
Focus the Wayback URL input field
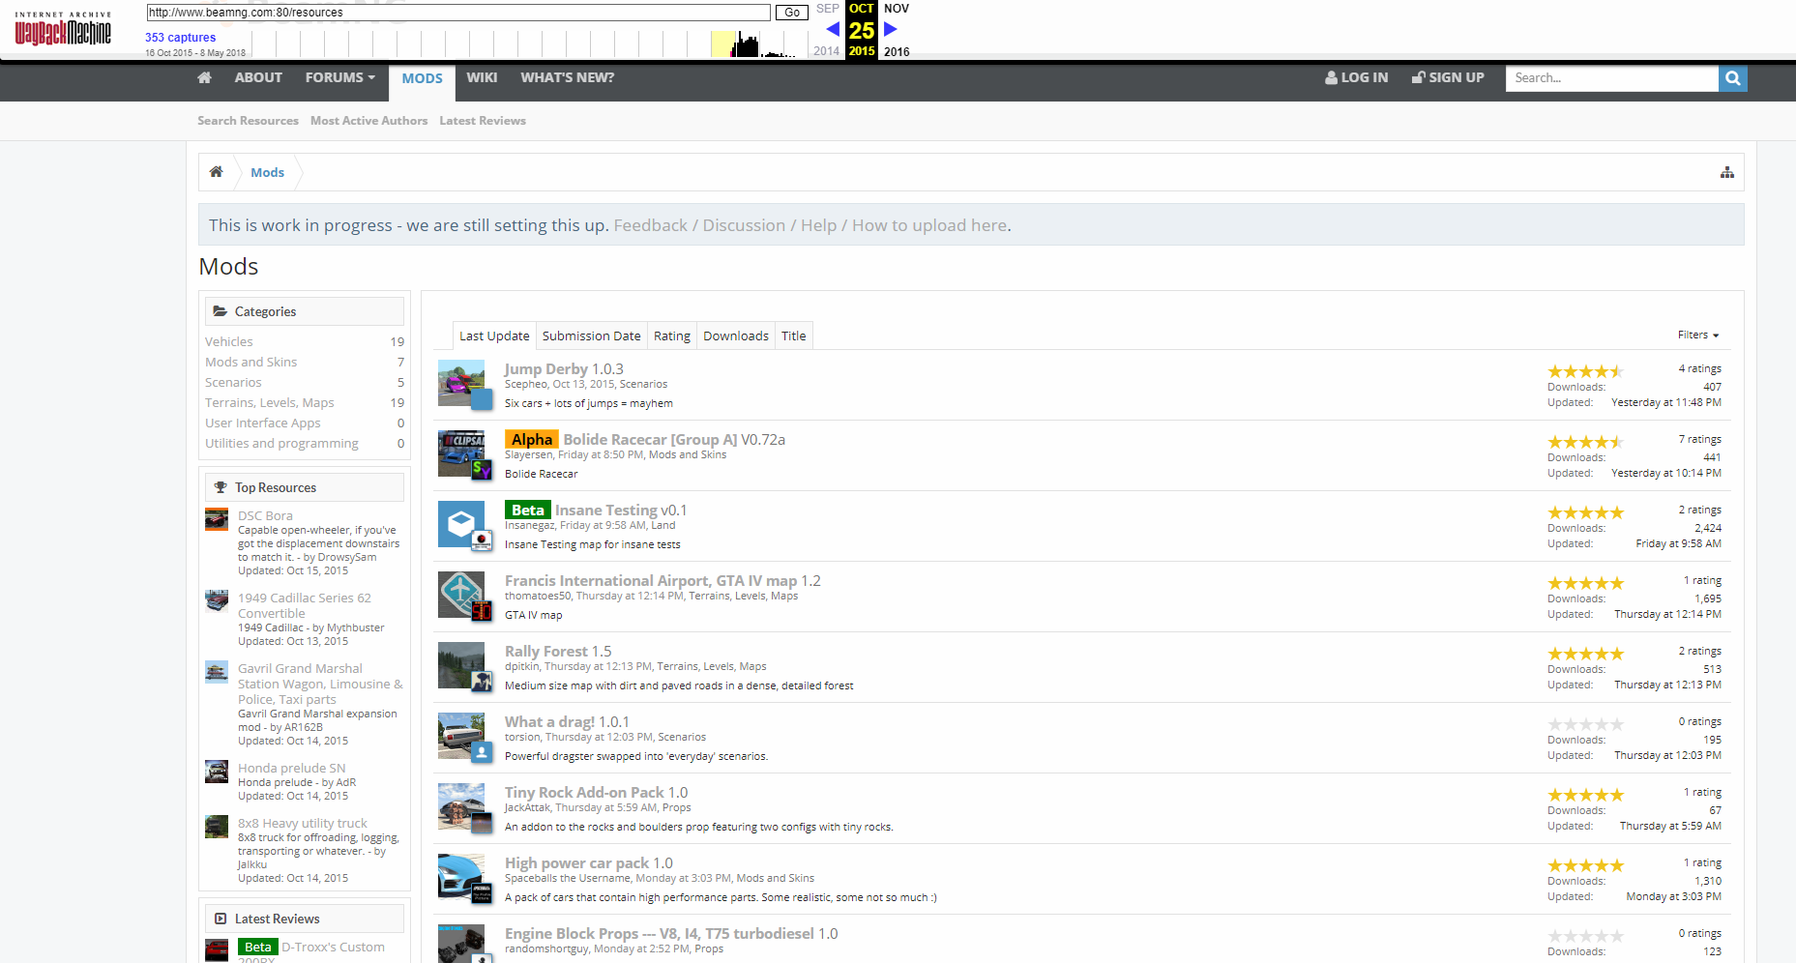(458, 13)
